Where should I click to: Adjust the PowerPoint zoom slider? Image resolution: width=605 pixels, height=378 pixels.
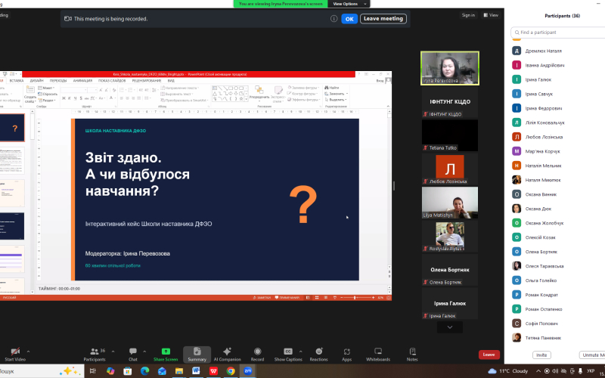pos(355,297)
